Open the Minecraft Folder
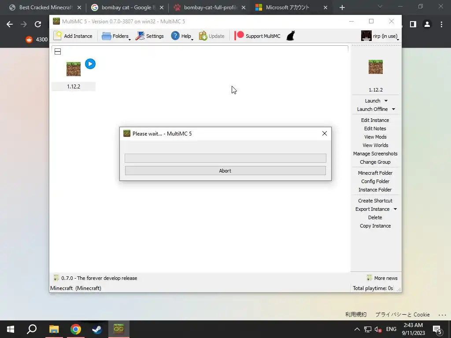This screenshot has width=451, height=338. 375,173
